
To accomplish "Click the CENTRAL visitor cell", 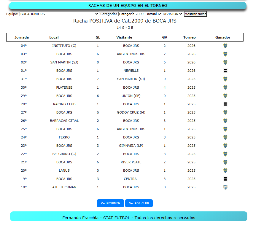I will pos(131,179).
